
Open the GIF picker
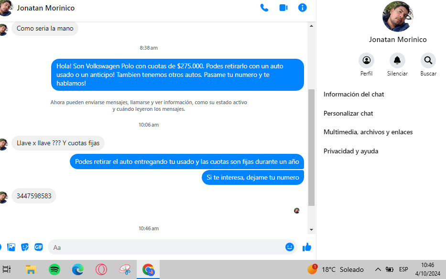pos(38,247)
